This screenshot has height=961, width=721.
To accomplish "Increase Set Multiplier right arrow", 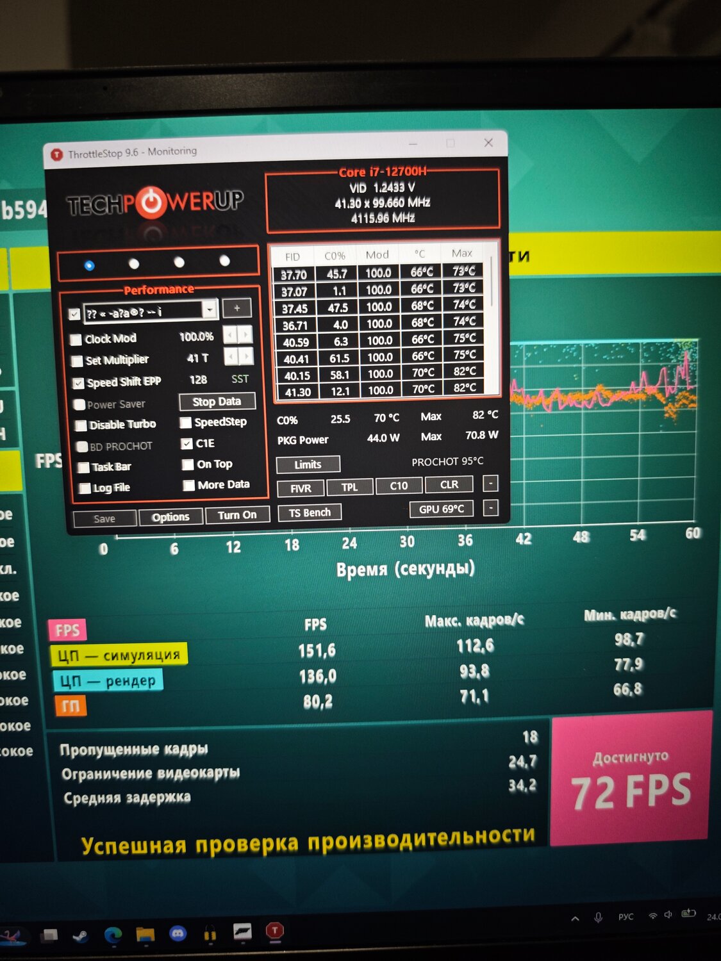I will 245,356.
